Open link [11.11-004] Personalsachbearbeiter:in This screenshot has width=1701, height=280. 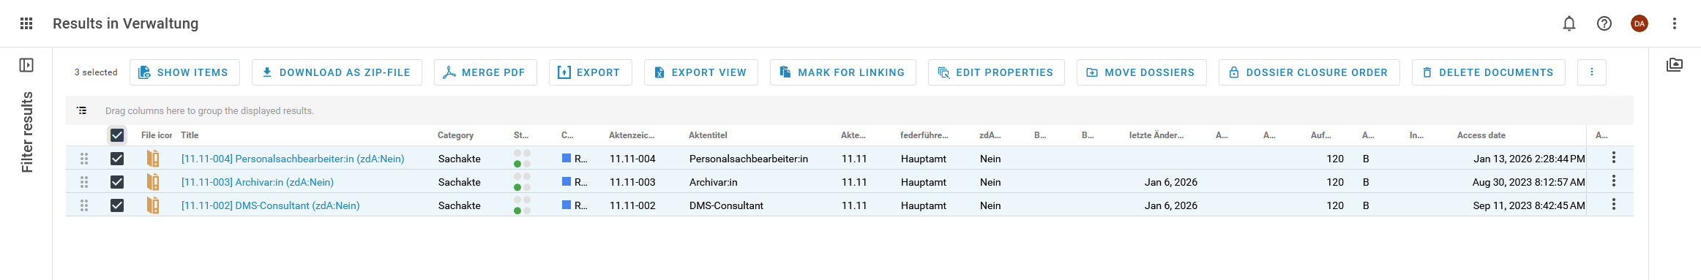coord(293,159)
